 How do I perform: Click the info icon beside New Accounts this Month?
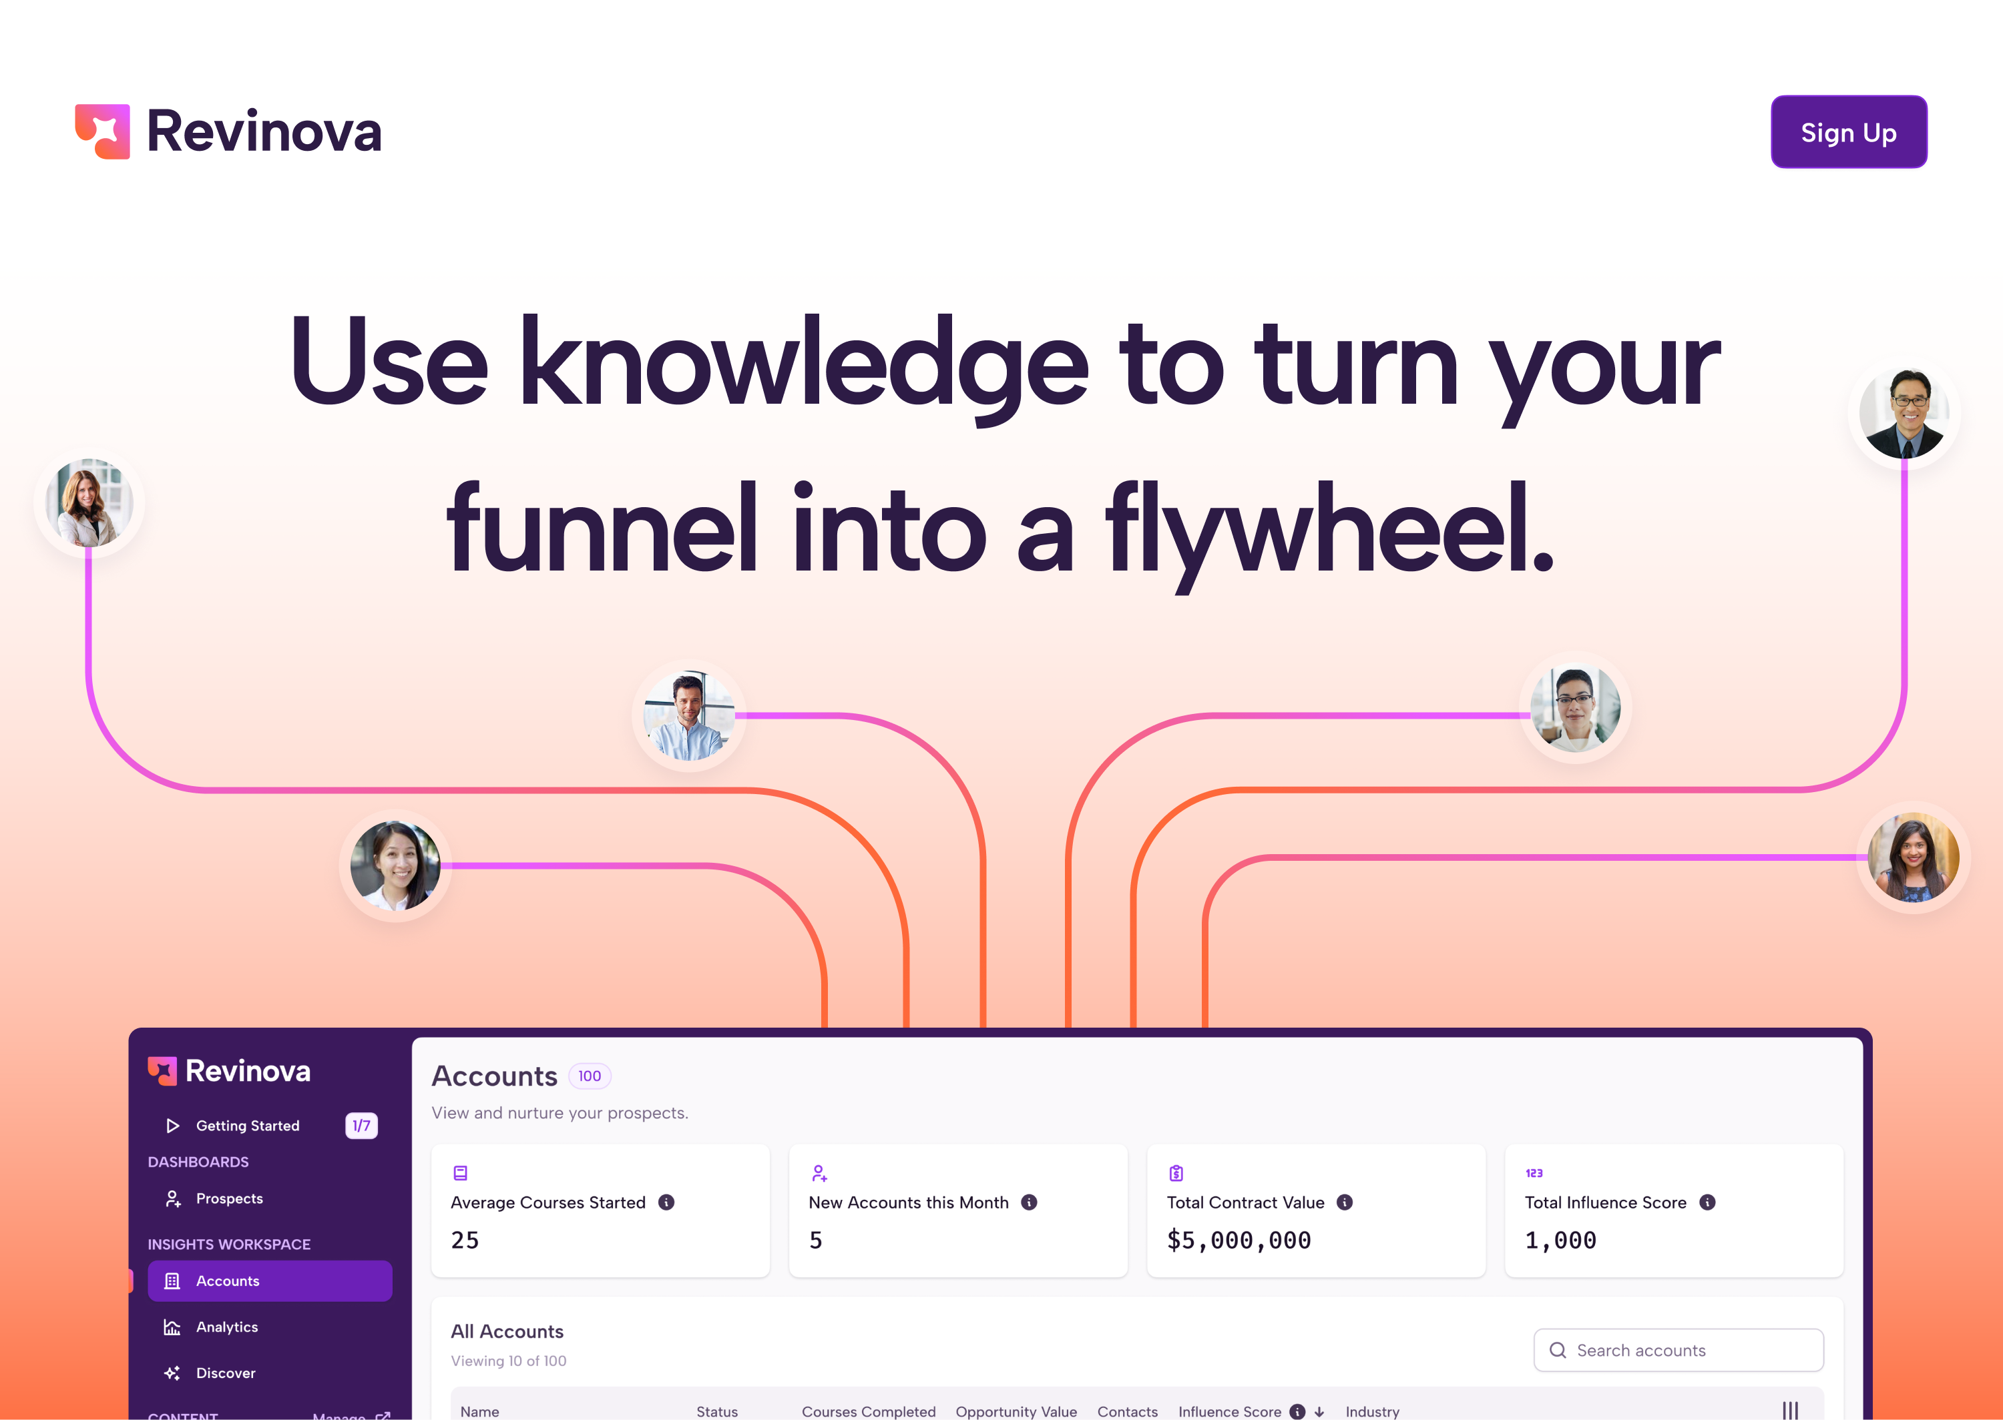[1030, 1202]
